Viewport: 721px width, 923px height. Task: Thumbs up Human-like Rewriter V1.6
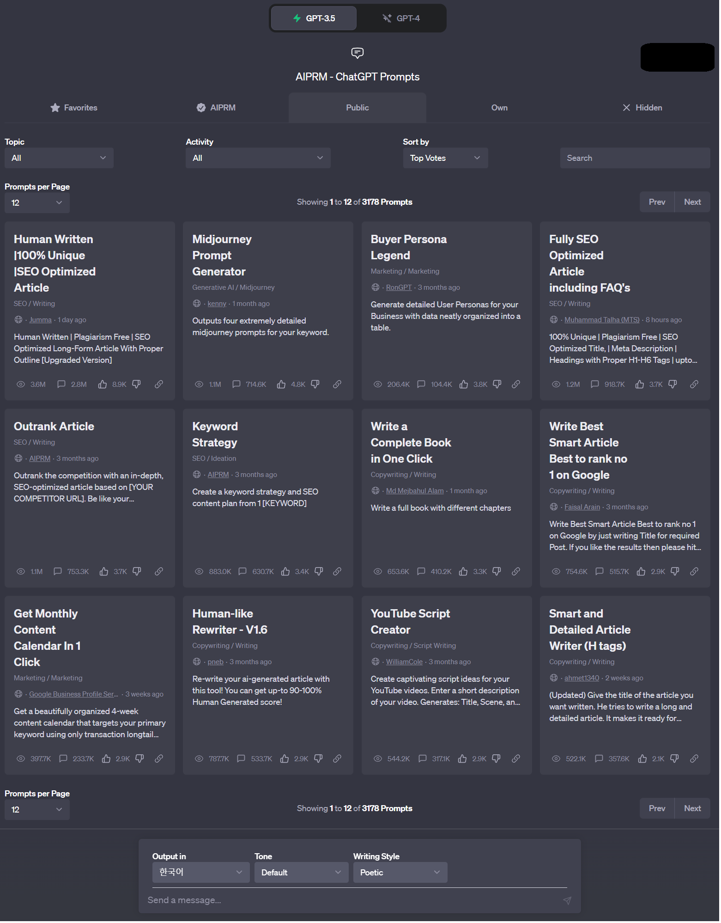(x=285, y=759)
